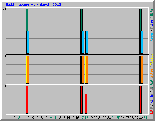Click the green Hits bar for day 30
The image size is (155, 121).
(140, 20)
